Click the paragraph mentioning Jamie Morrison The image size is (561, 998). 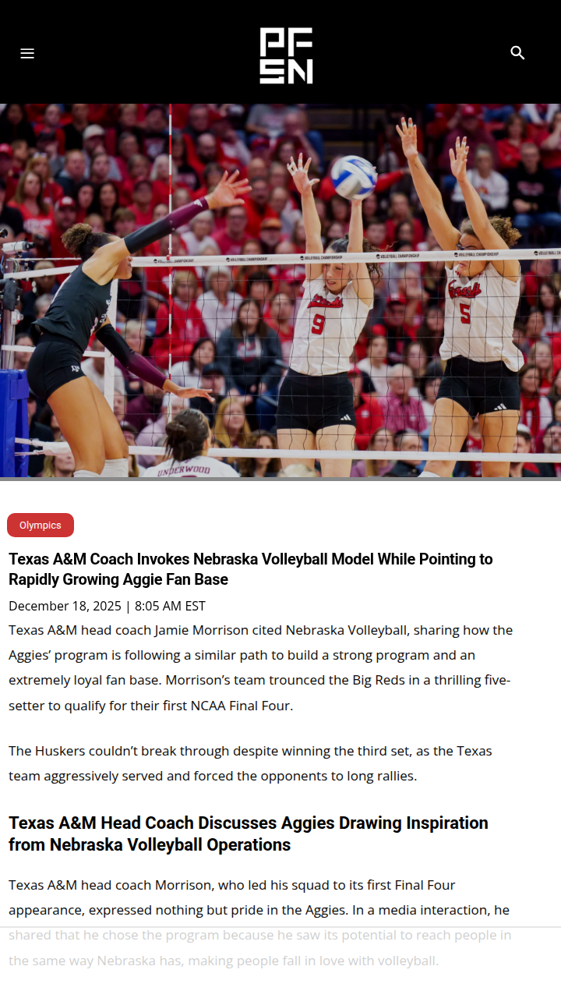[260, 667]
